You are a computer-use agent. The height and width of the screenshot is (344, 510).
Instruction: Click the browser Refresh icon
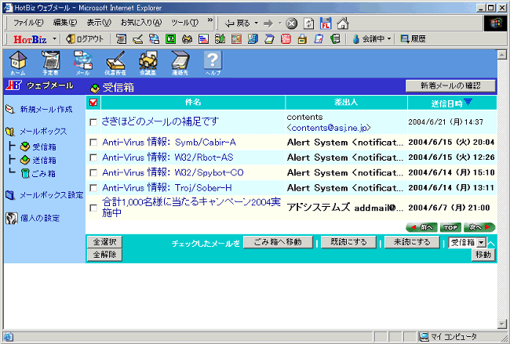point(308,24)
